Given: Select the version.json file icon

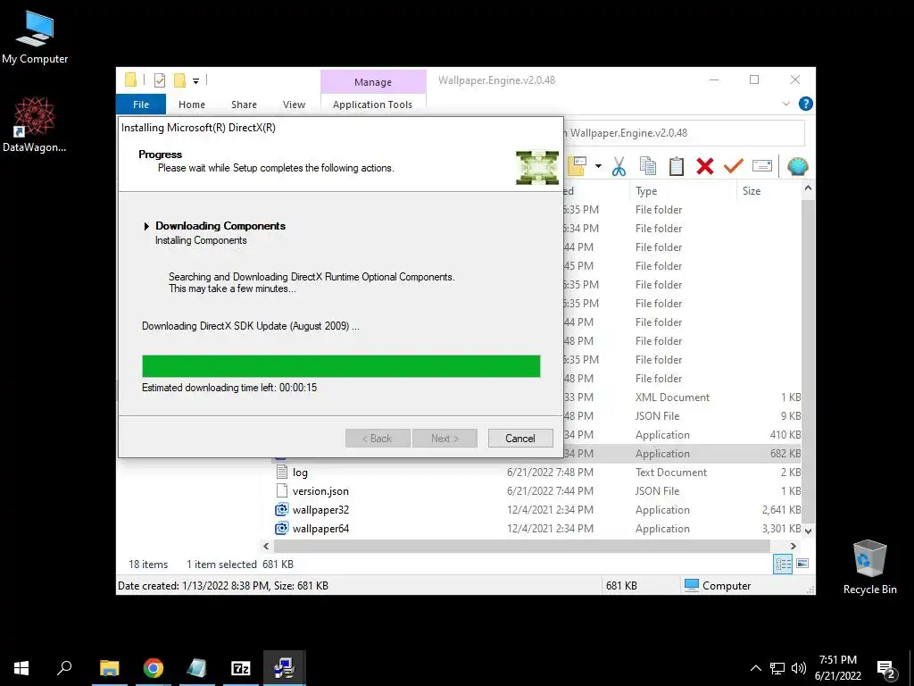Looking at the screenshot, I should pos(282,490).
